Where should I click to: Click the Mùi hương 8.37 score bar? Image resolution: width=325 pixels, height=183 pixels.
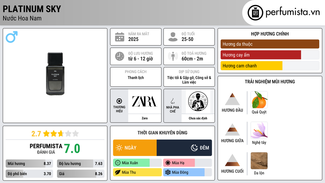29,164
